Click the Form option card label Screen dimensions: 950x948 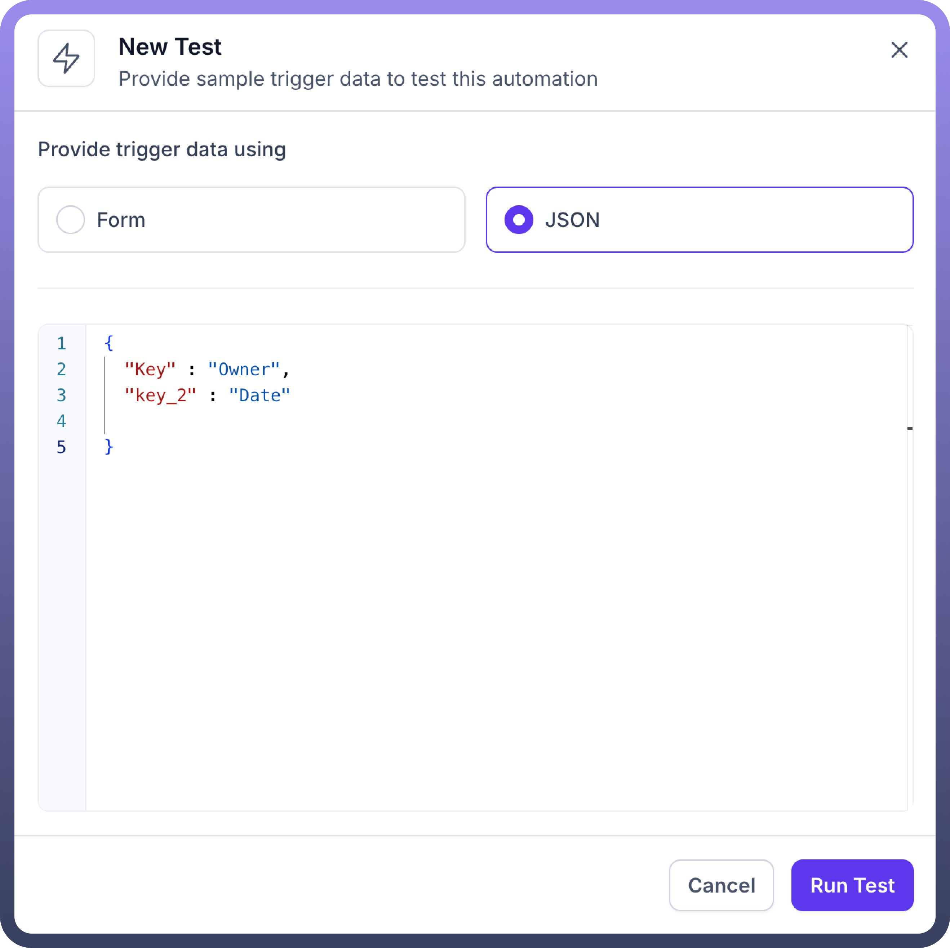(121, 220)
